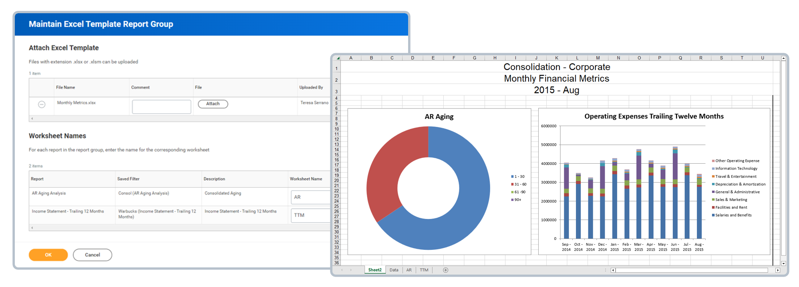The image size is (799, 287).
Task: Select row 3 header in spreadsheet
Action: click(336, 90)
